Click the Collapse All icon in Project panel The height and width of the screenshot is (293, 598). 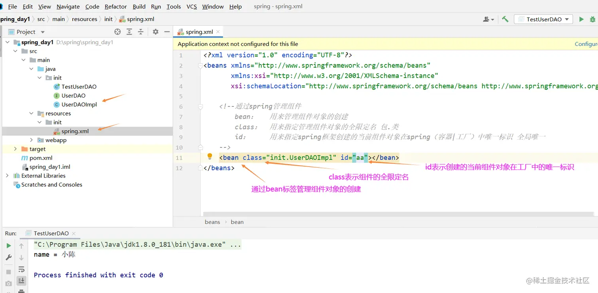click(140, 32)
